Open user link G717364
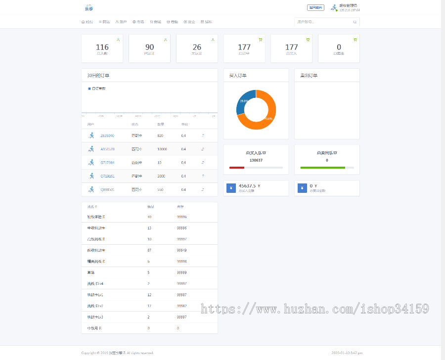 click(x=107, y=163)
